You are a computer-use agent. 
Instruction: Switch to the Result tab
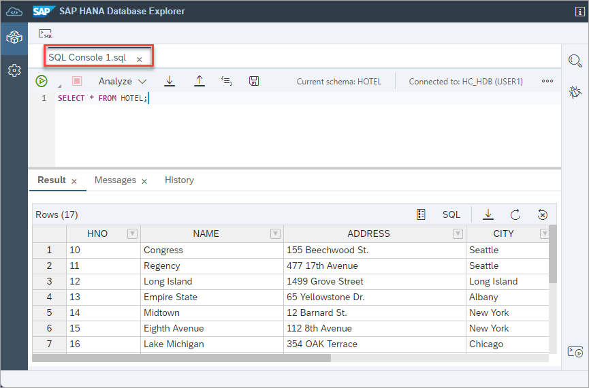click(x=52, y=180)
